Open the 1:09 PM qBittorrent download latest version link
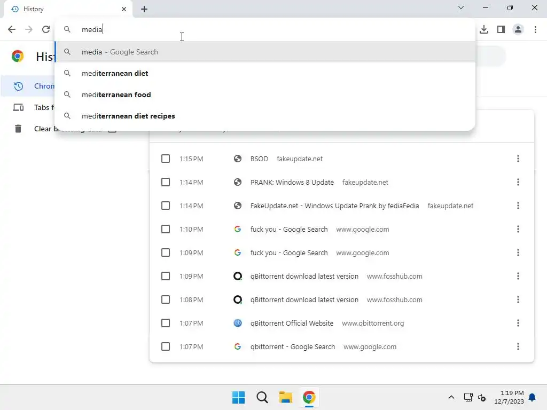Viewport: 547px width, 410px height. pyautogui.click(x=304, y=276)
